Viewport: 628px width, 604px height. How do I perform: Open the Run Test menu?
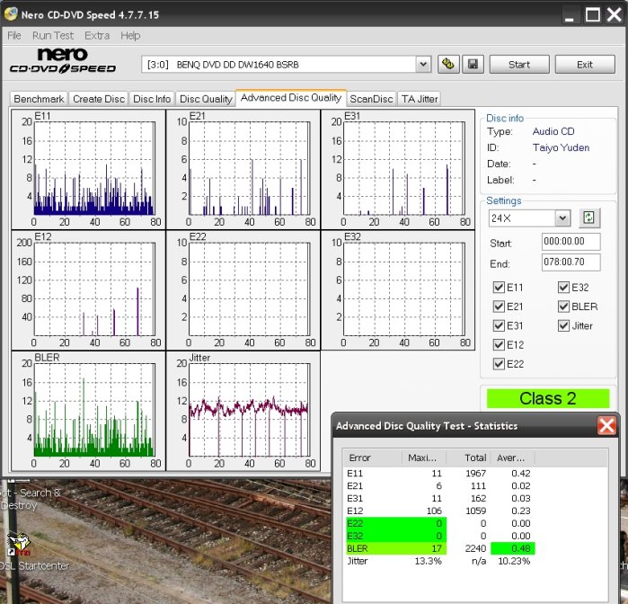point(53,36)
